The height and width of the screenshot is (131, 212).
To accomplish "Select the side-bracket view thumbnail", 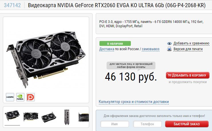I will click(x=67, y=117).
